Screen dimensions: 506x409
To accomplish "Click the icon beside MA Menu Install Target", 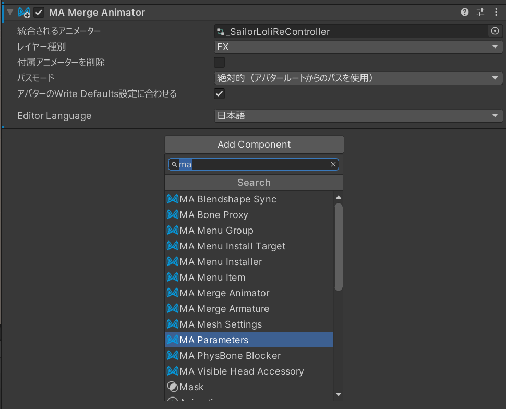I will coord(173,246).
